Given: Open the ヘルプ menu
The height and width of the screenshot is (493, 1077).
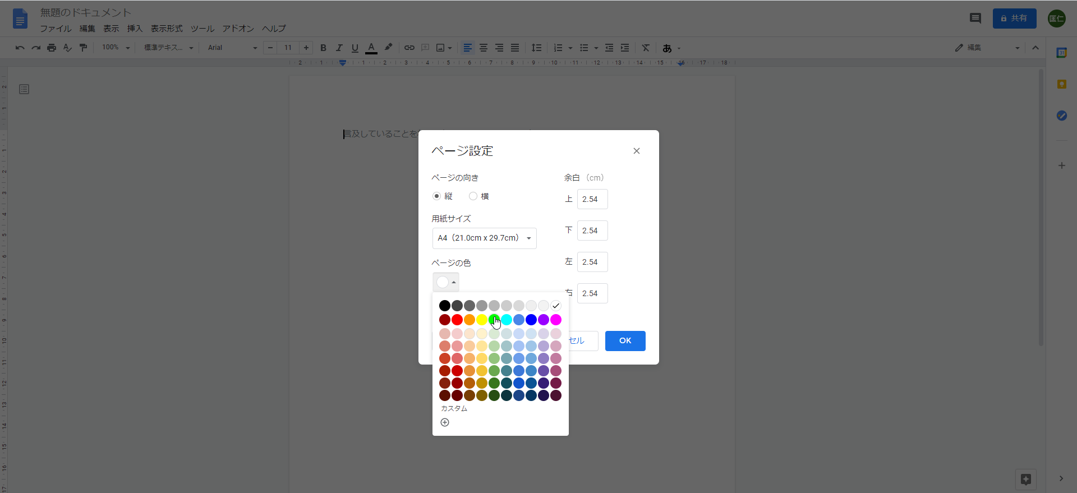Looking at the screenshot, I should [x=274, y=29].
